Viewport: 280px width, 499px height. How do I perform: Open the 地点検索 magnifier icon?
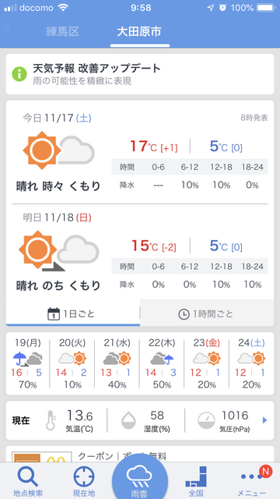coord(28,477)
